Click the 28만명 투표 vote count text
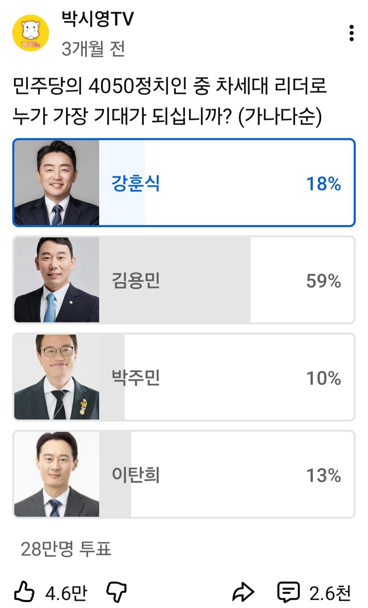This screenshot has height=608, width=368. (66, 549)
